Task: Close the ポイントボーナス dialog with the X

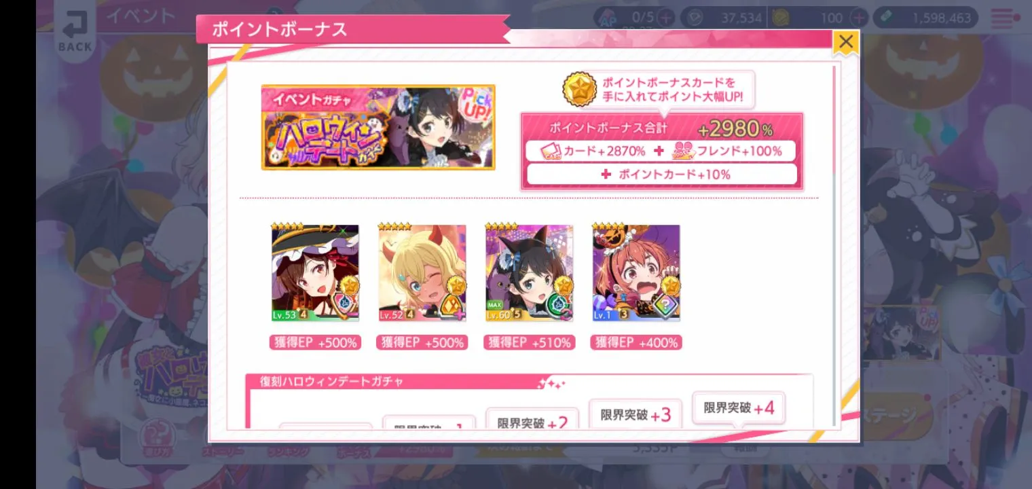Action: click(845, 42)
